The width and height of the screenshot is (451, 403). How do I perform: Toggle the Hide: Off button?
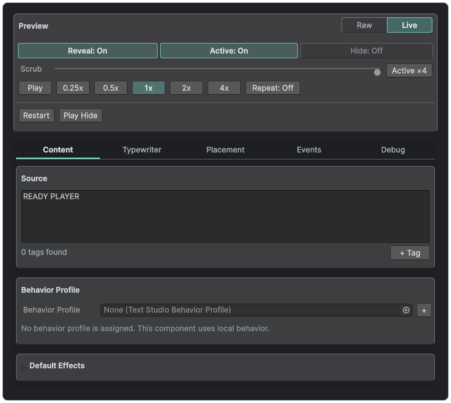(x=366, y=51)
